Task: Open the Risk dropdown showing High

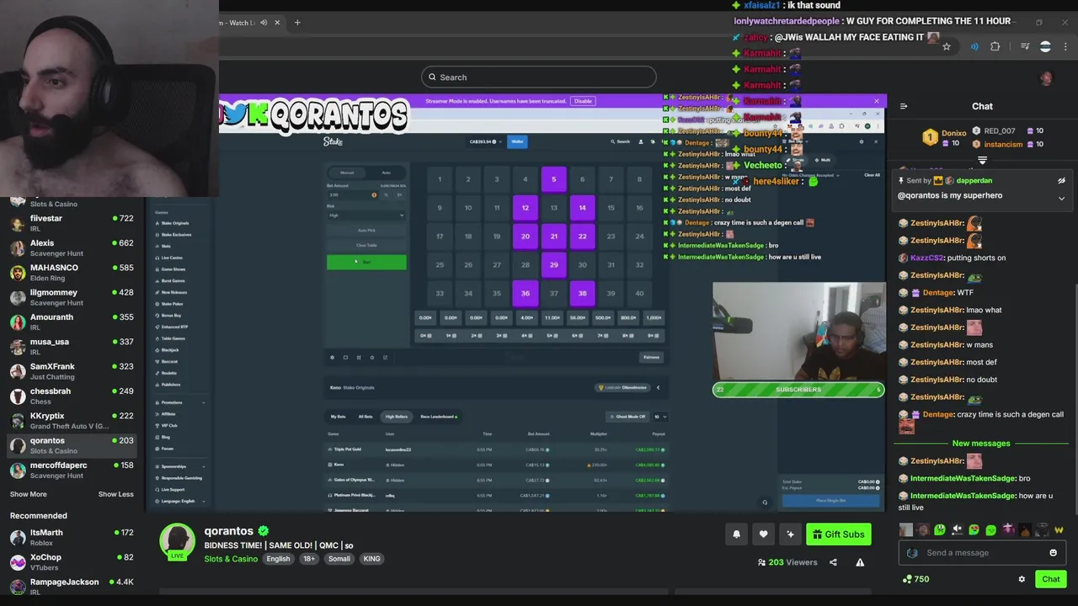Action: 366,215
